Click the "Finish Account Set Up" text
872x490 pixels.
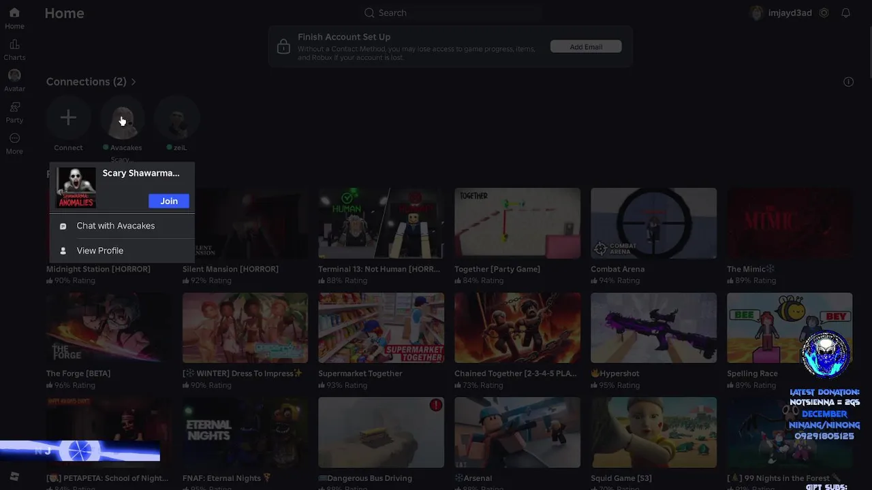(x=344, y=37)
